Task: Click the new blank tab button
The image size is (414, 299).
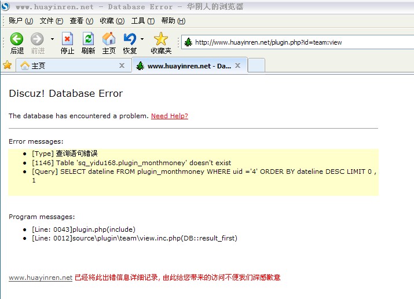Action: pos(257,65)
